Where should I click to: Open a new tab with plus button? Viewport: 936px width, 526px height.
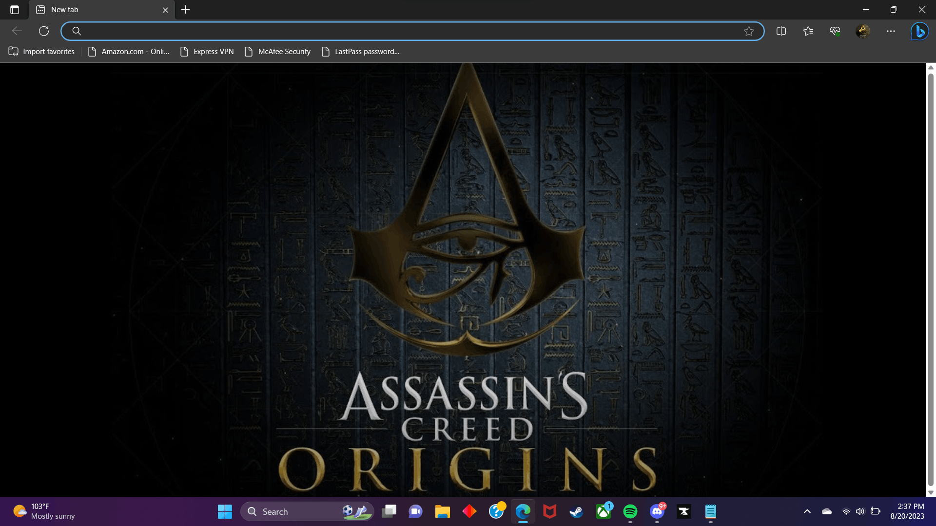coord(186,10)
